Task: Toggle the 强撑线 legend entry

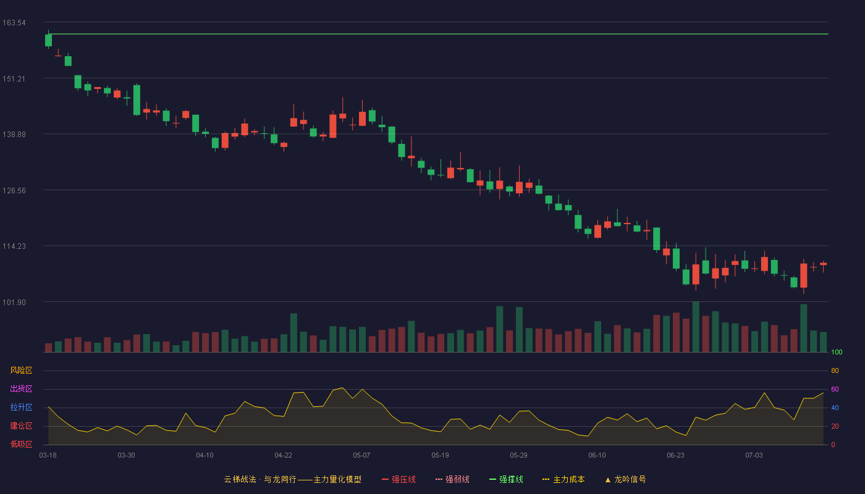Action: tap(506, 479)
